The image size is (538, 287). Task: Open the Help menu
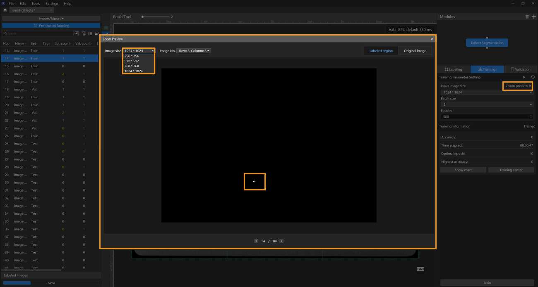click(x=67, y=3)
